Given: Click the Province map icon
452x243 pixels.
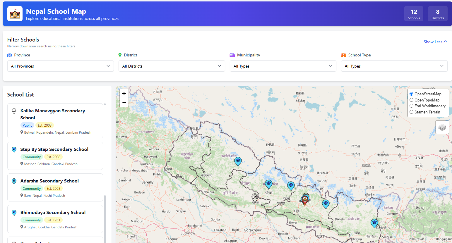Looking at the screenshot, I should coord(10,55).
